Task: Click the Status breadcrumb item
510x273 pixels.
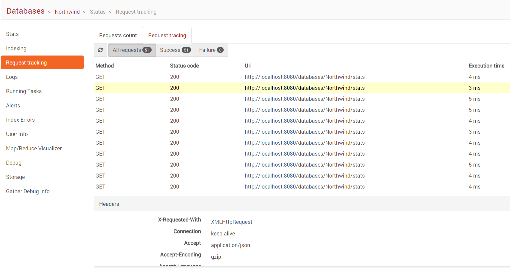Action: (98, 12)
